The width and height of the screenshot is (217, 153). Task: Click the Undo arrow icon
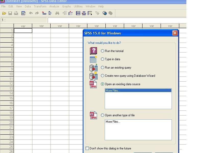[31, 13]
